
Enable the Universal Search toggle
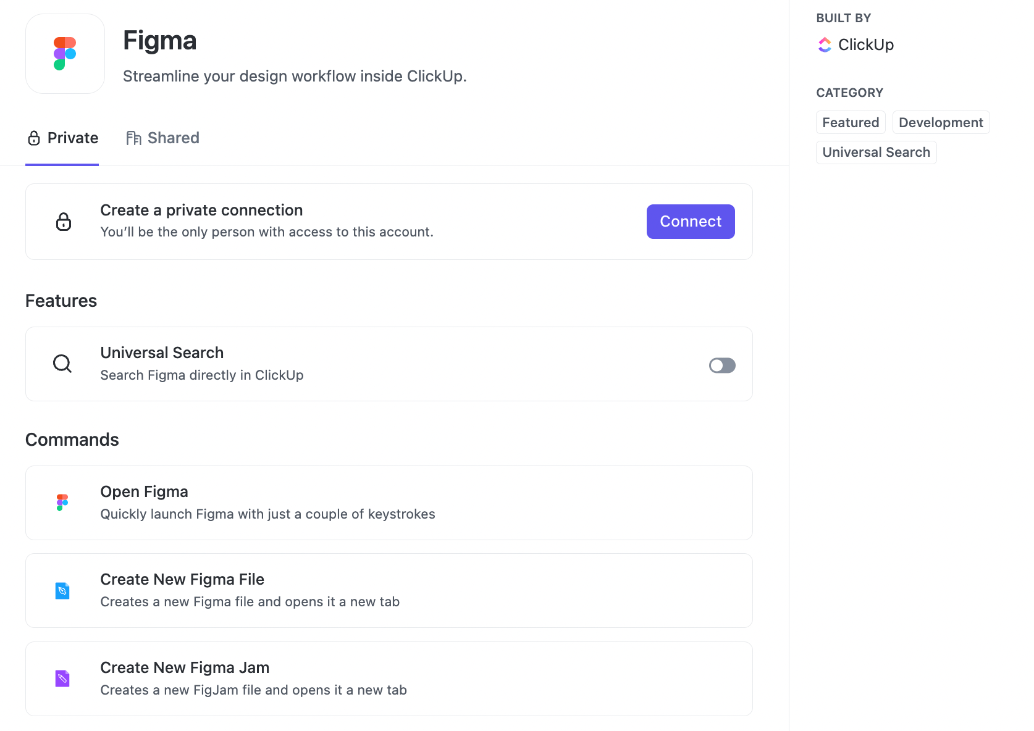point(721,365)
